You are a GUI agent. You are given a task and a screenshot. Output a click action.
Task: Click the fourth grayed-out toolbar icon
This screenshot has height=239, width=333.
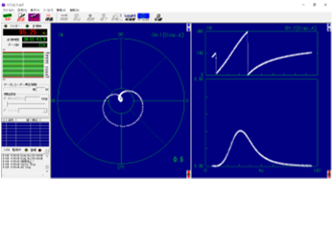104,17
